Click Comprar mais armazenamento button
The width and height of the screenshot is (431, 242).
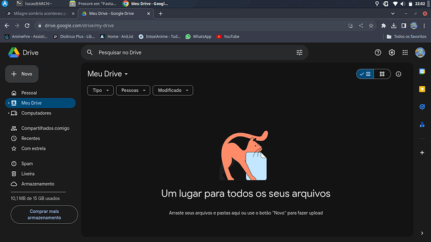(x=44, y=214)
